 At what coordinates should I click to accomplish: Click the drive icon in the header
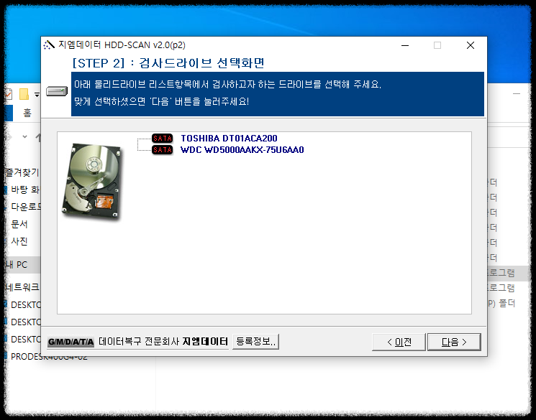click(x=57, y=91)
